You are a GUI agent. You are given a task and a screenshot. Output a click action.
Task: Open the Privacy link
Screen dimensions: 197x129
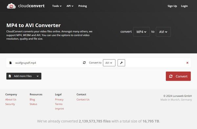pos(59,99)
